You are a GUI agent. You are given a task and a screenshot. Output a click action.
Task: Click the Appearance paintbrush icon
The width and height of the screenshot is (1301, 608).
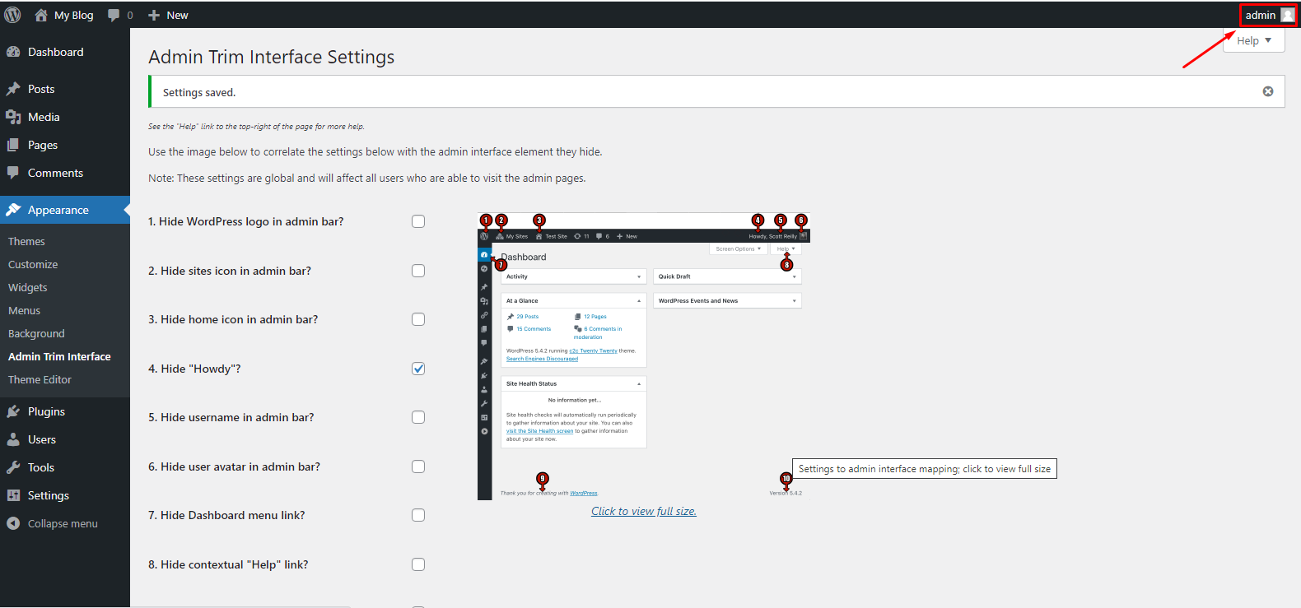pyautogui.click(x=13, y=210)
